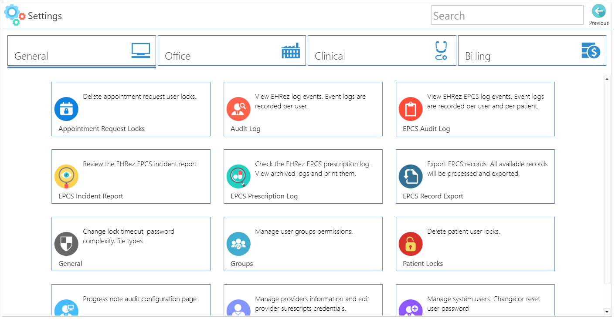Image resolution: width=615 pixels, height=319 pixels.
Task: Open the EPCS Record Export document icon
Action: [411, 176]
